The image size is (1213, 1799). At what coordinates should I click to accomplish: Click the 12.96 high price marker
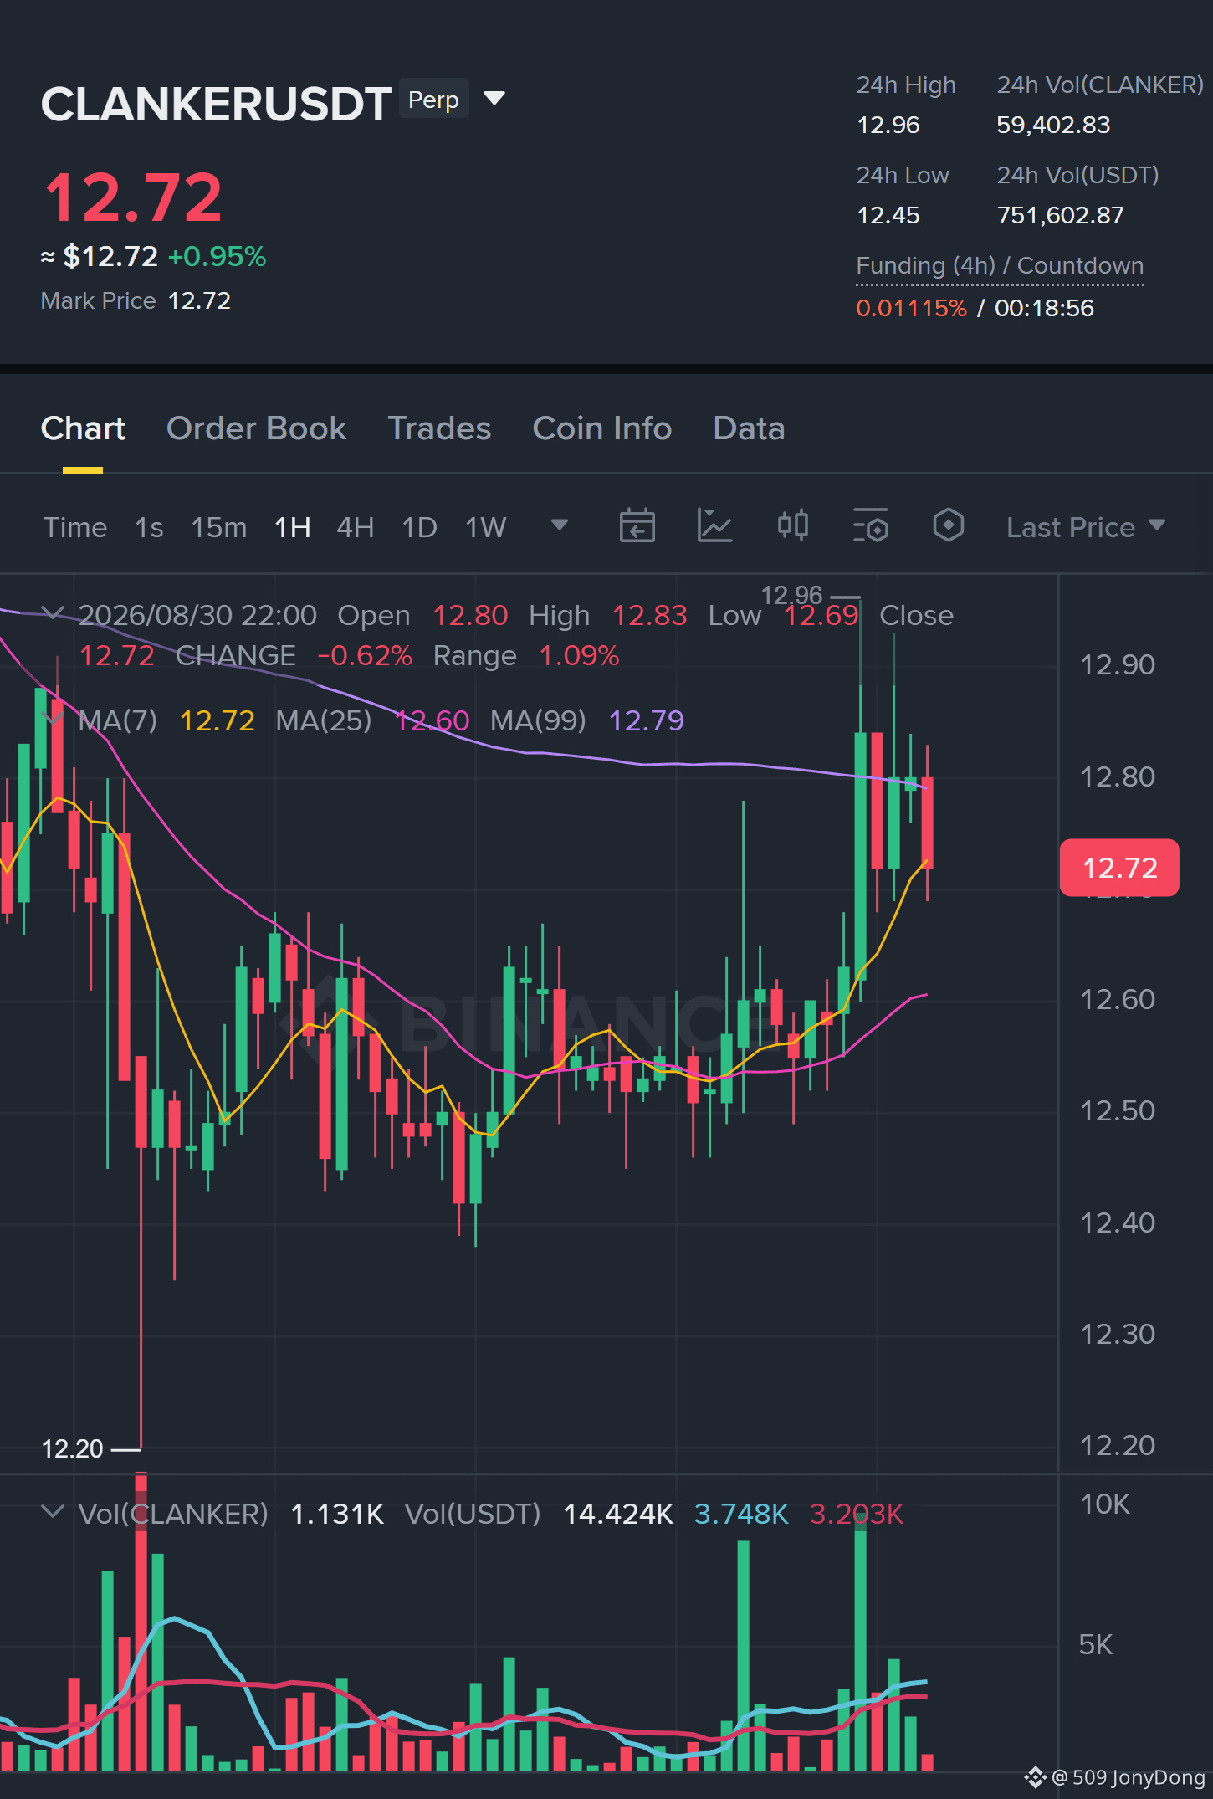791,595
